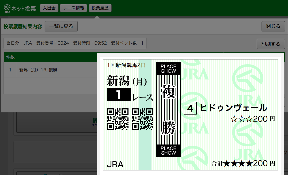
Task: Go back with 一覧に戻る button
Action: pyautogui.click(x=61, y=26)
